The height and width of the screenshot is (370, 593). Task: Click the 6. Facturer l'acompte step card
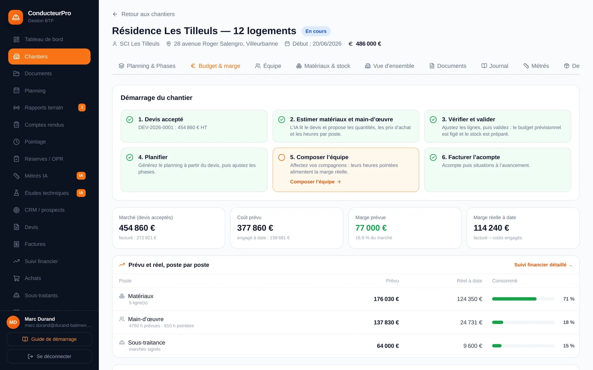coord(497,170)
